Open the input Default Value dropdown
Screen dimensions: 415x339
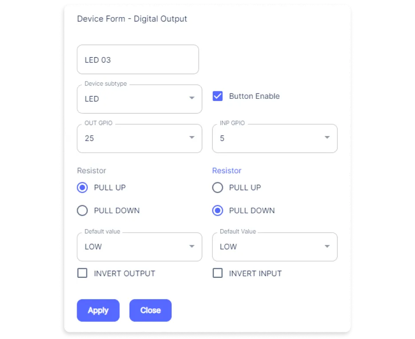pyautogui.click(x=275, y=247)
